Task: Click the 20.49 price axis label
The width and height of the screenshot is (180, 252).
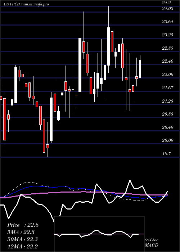Action: pyautogui.click(x=168, y=127)
